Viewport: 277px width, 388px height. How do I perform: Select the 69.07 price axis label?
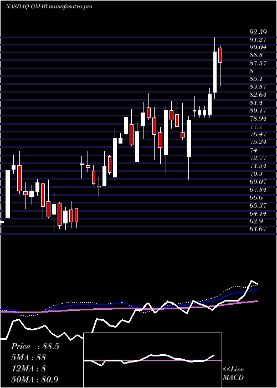tap(258, 182)
